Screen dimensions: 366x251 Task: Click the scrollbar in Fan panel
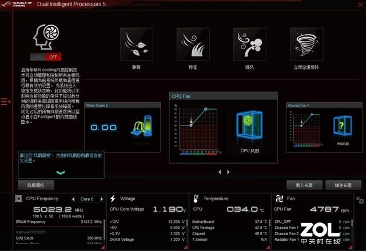point(352,223)
